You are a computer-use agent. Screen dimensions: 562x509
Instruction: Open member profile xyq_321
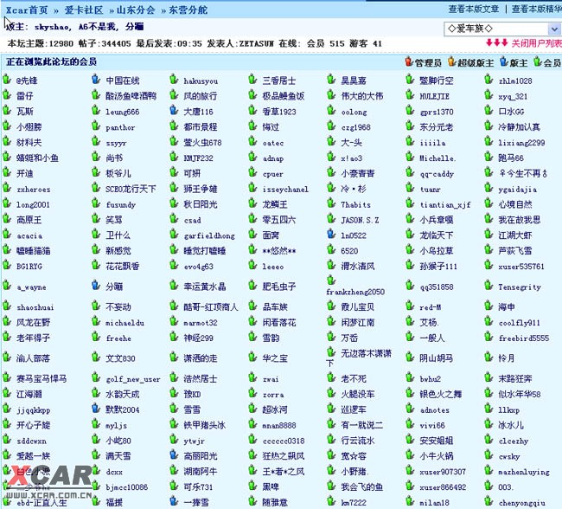coord(513,97)
